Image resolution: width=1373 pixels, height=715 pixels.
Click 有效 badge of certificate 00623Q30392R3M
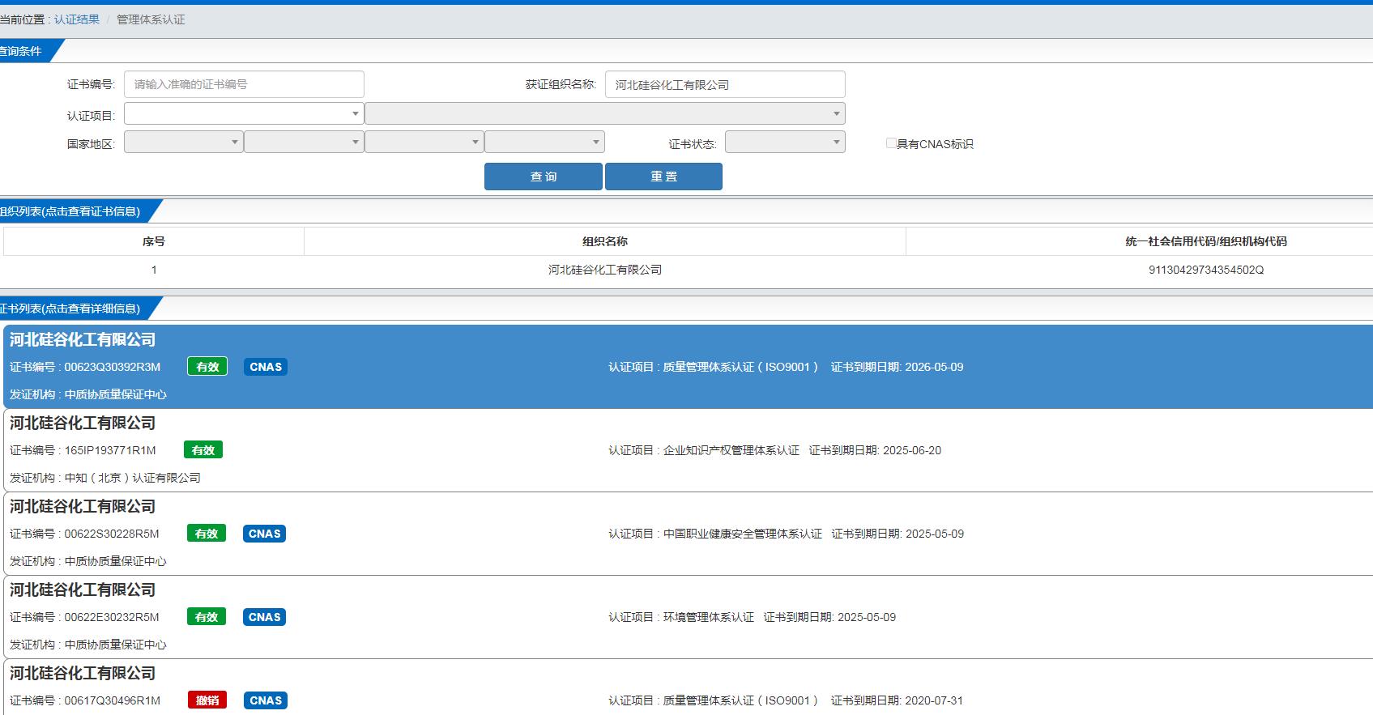click(207, 367)
